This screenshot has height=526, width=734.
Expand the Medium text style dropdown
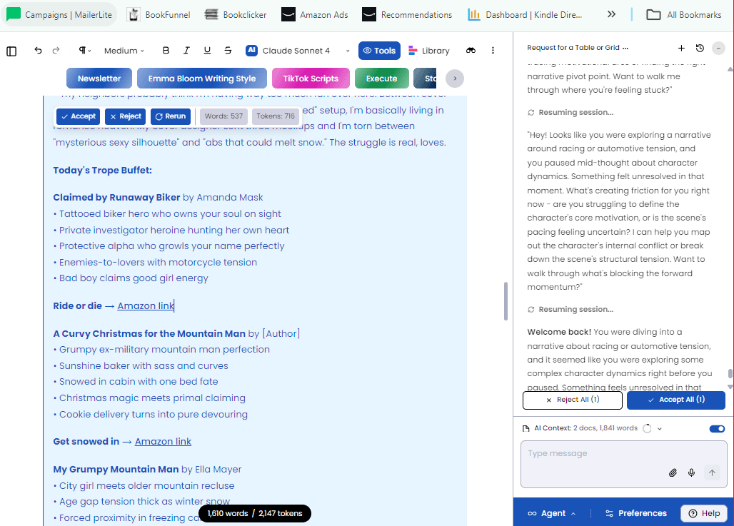(x=123, y=51)
